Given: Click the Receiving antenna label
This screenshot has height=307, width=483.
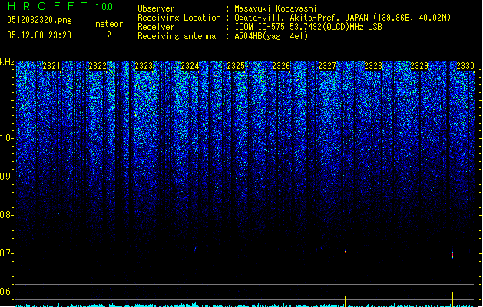Looking at the screenshot, I should point(177,36).
